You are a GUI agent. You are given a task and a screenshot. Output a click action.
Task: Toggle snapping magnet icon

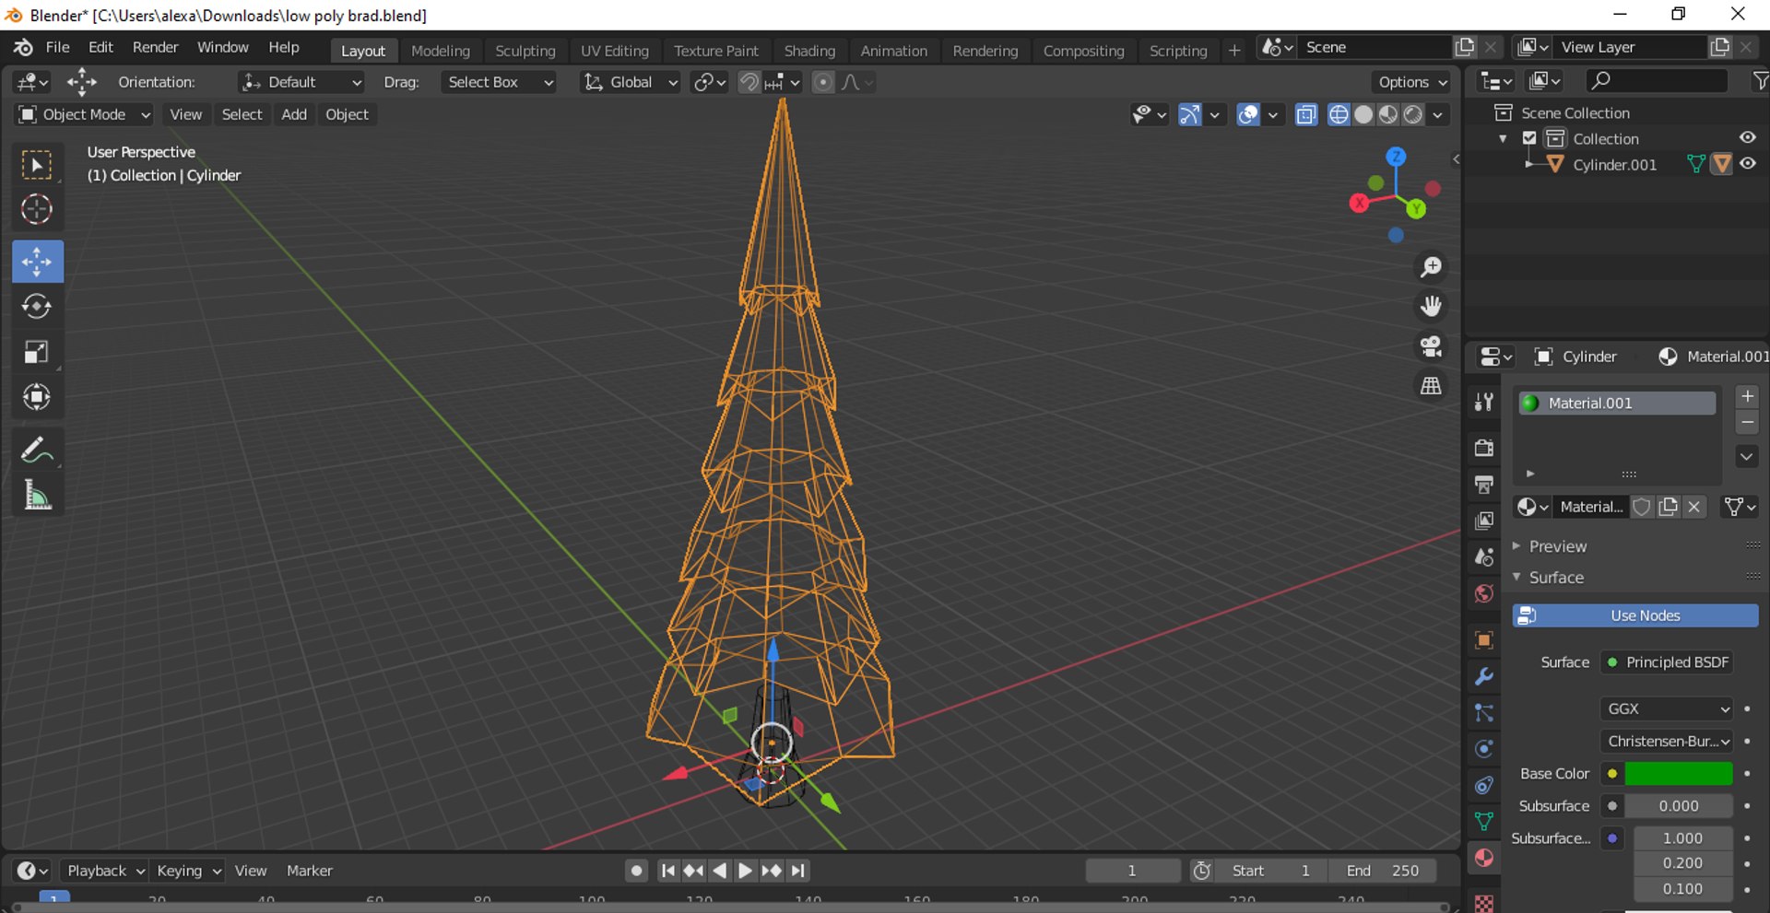click(749, 82)
